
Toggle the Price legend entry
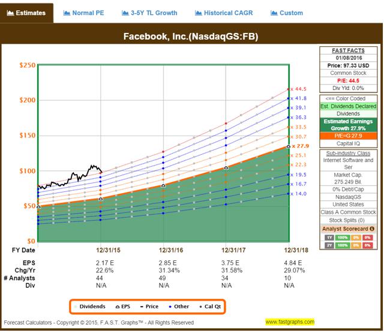149,307
